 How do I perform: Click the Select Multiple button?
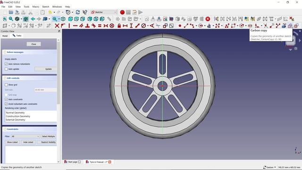pos(48,136)
